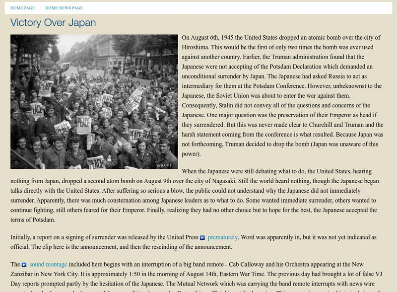Open the HOME PAGE breadcrumb link

22,8
